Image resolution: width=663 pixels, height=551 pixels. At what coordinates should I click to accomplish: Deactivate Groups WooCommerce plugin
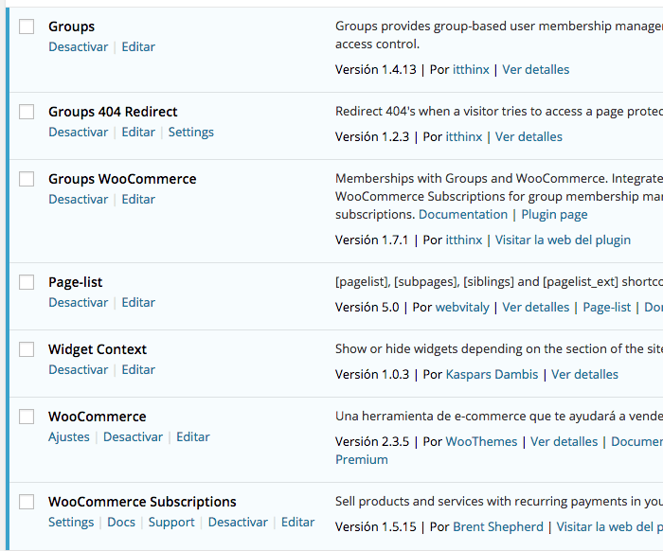(x=79, y=200)
